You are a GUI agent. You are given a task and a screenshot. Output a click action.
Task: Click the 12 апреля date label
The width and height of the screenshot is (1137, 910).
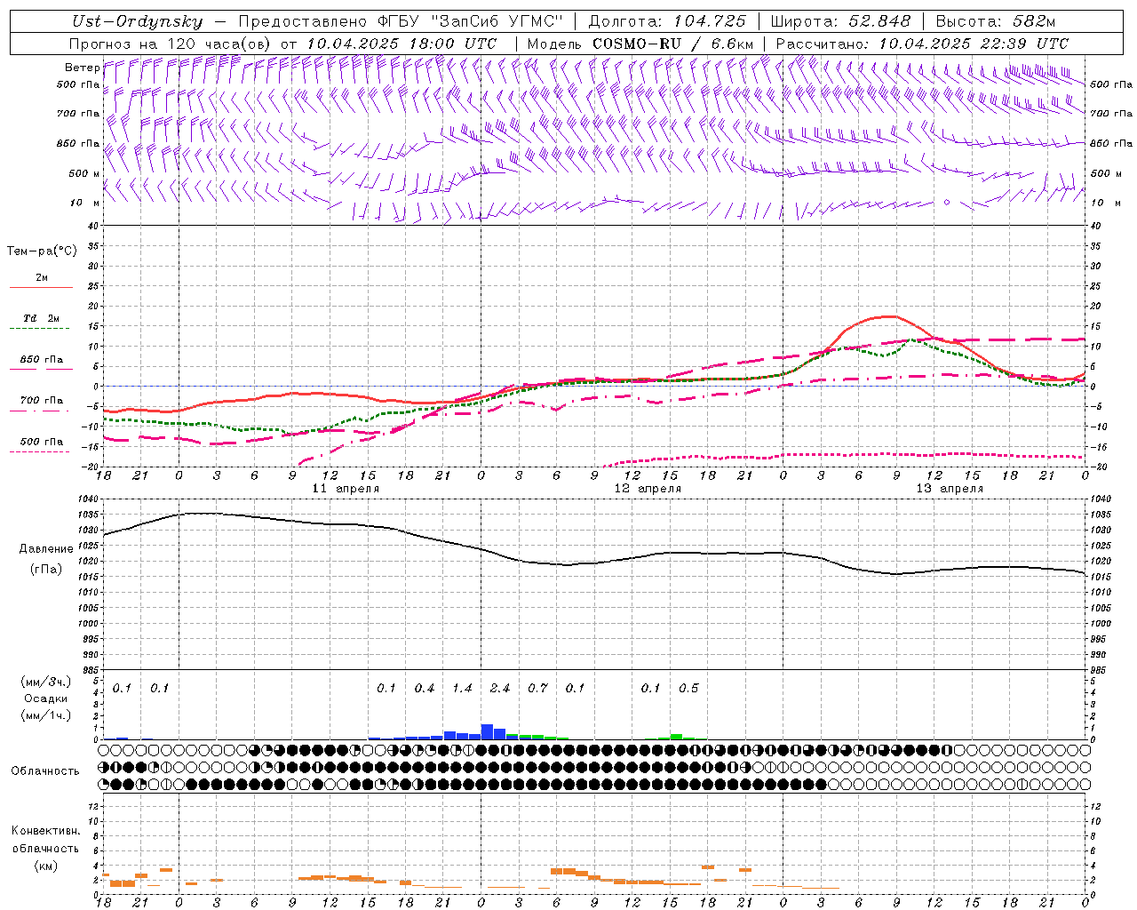click(x=648, y=489)
